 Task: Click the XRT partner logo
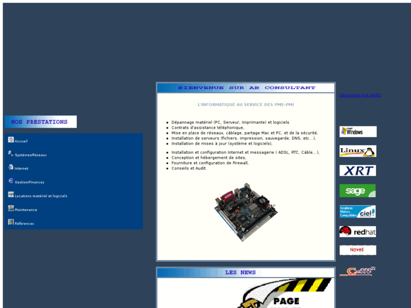(x=357, y=171)
